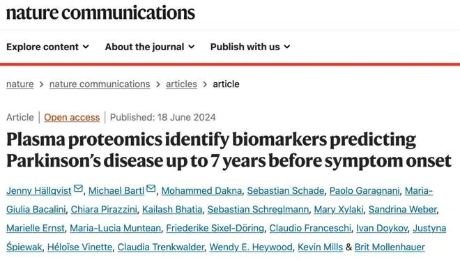This screenshot has width=460, height=260.
Task: Select author Sebastian Schade
Action: [x=286, y=191]
